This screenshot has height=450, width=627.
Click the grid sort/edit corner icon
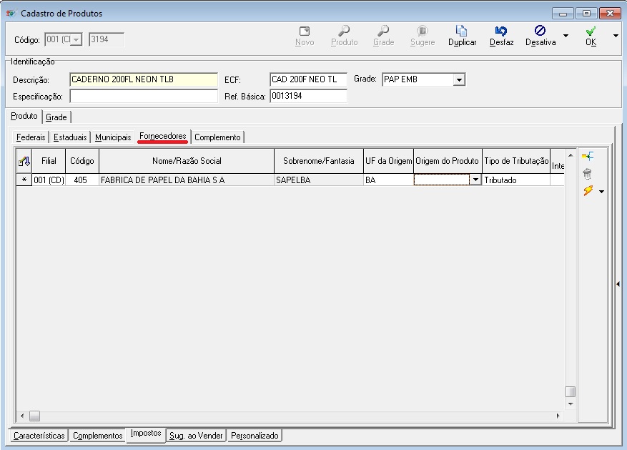click(24, 161)
